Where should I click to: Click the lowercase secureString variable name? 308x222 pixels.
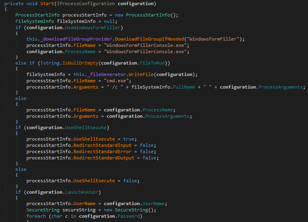(x=79, y=210)
